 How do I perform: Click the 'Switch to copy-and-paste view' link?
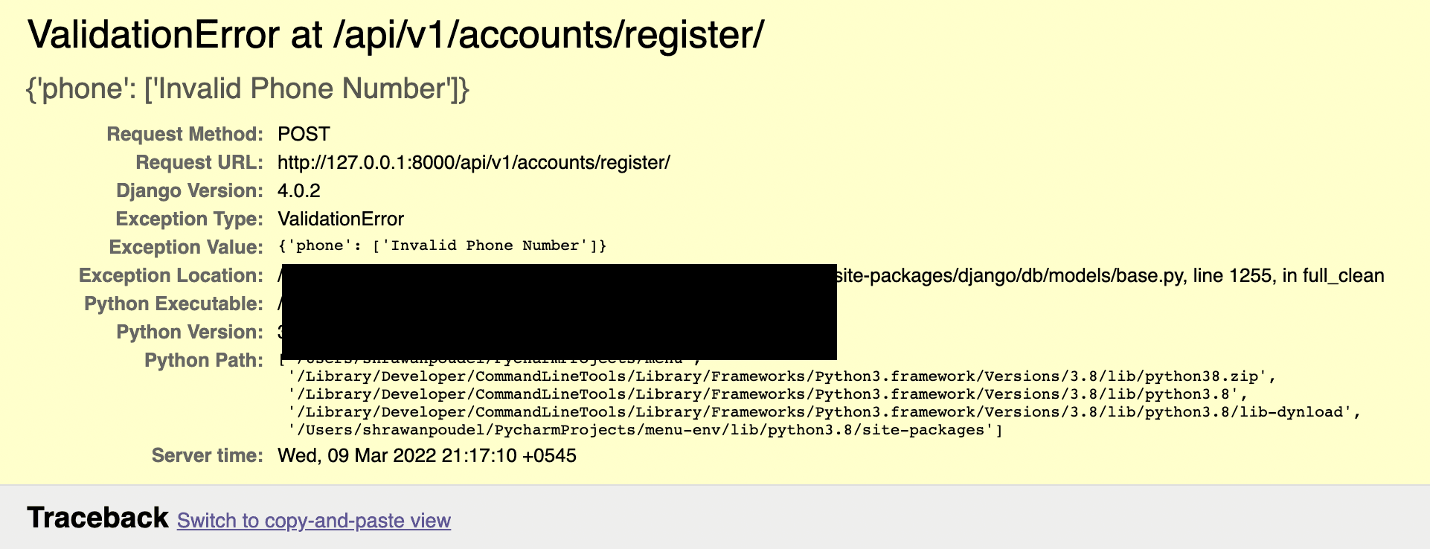pyautogui.click(x=313, y=521)
